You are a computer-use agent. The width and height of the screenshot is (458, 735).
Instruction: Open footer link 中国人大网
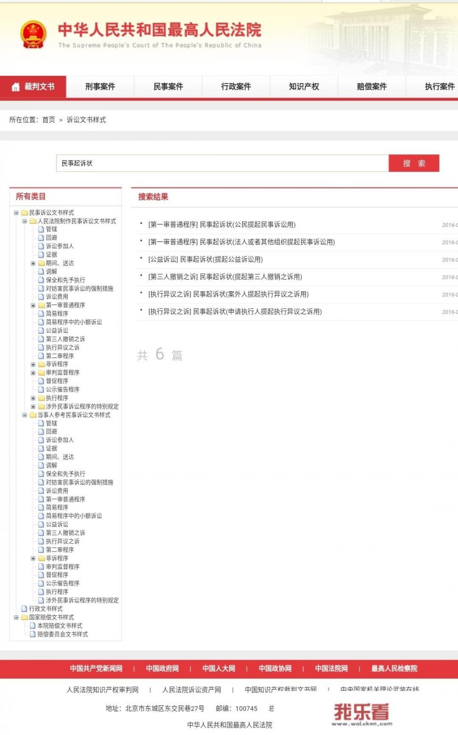(219, 669)
